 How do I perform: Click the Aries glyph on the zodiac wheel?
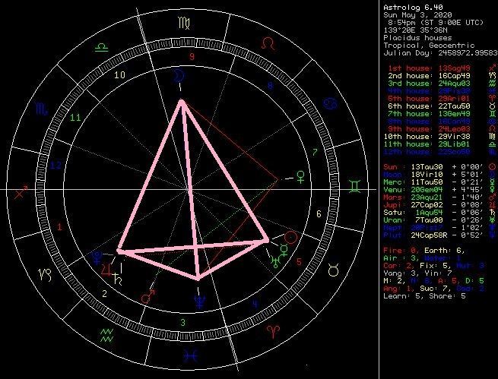pyautogui.click(x=272, y=331)
